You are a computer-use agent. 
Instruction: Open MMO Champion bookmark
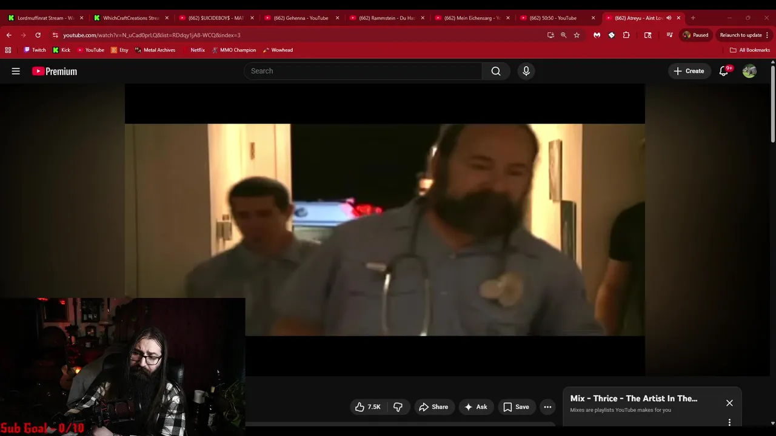click(x=234, y=50)
